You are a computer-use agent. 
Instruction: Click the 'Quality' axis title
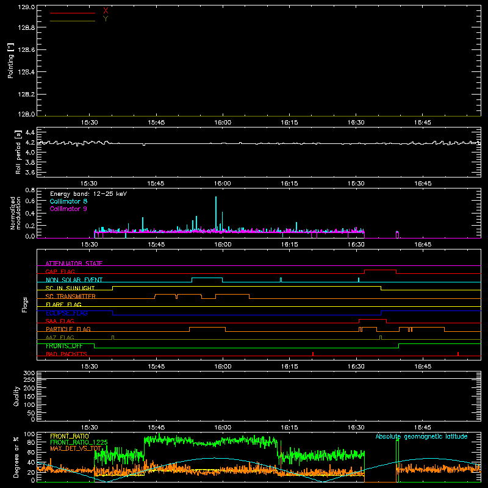(x=16, y=396)
